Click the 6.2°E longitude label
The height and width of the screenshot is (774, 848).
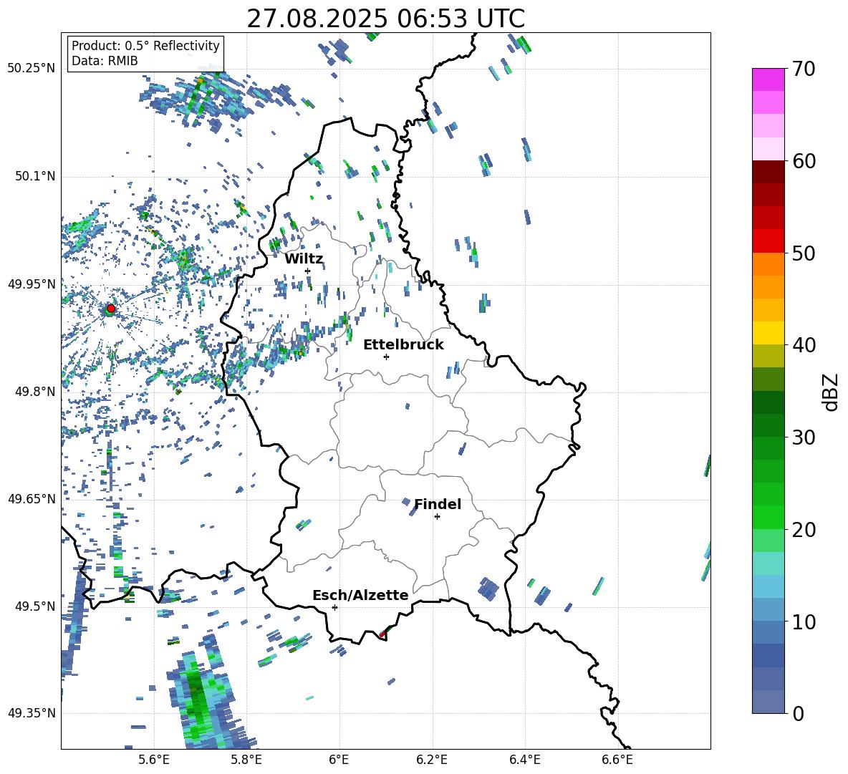(x=432, y=760)
